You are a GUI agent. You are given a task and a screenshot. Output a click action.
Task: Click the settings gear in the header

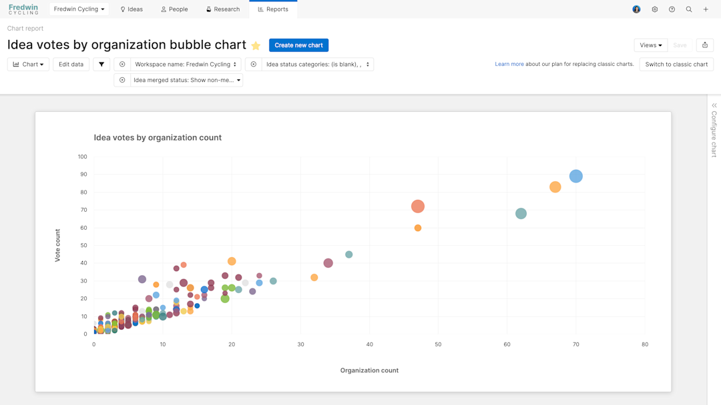654,9
